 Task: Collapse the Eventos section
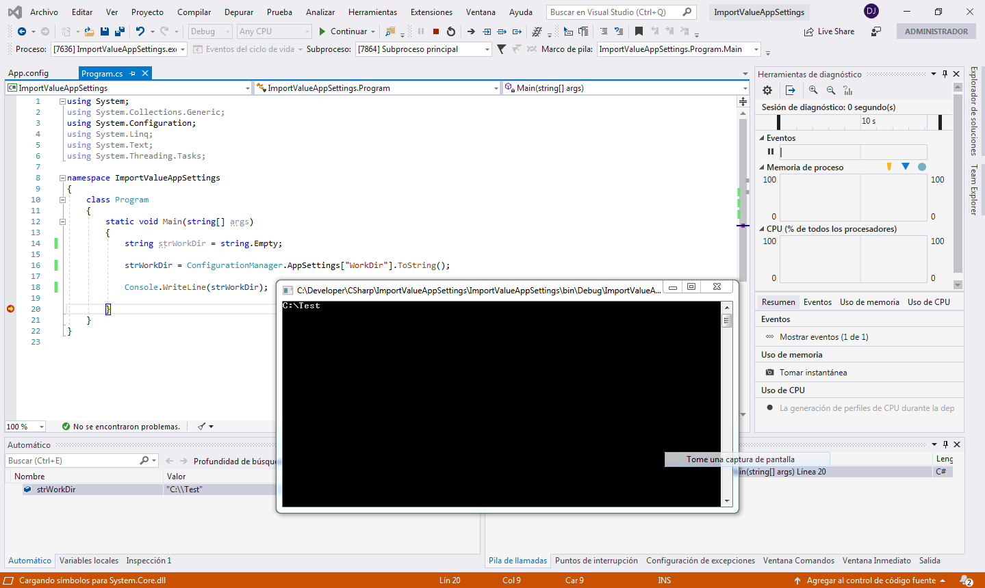pos(762,138)
